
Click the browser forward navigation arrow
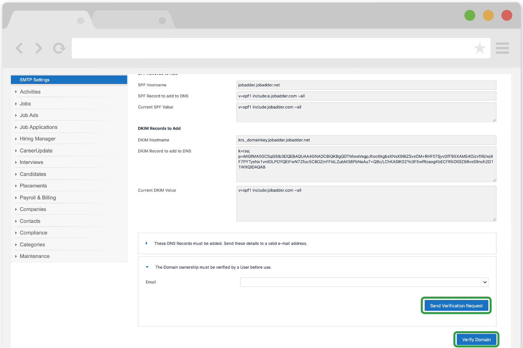(38, 48)
